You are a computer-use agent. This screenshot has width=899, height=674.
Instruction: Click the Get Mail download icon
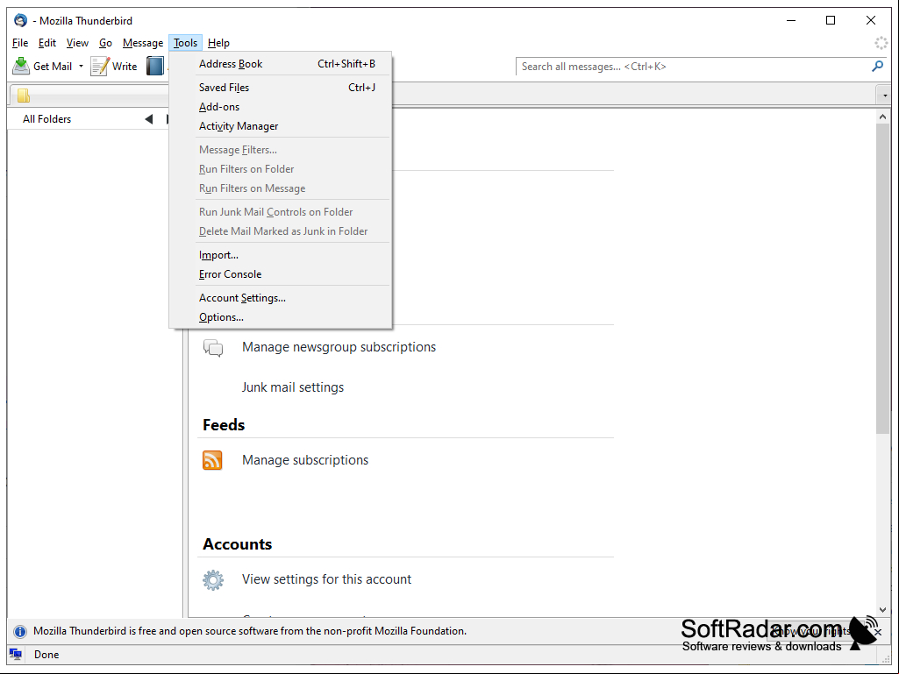pos(21,66)
